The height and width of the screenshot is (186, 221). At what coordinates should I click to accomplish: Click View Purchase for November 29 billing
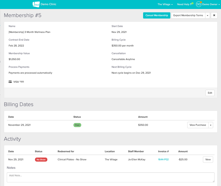(198, 125)
